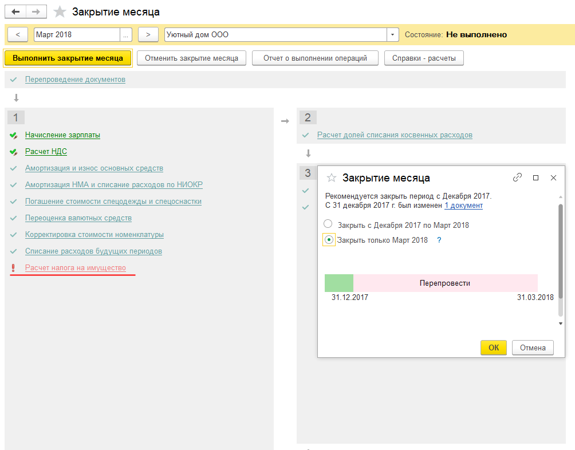
Task: Click the edited checkmark icon beside Начисление зарплаты
Action: [x=14, y=135]
